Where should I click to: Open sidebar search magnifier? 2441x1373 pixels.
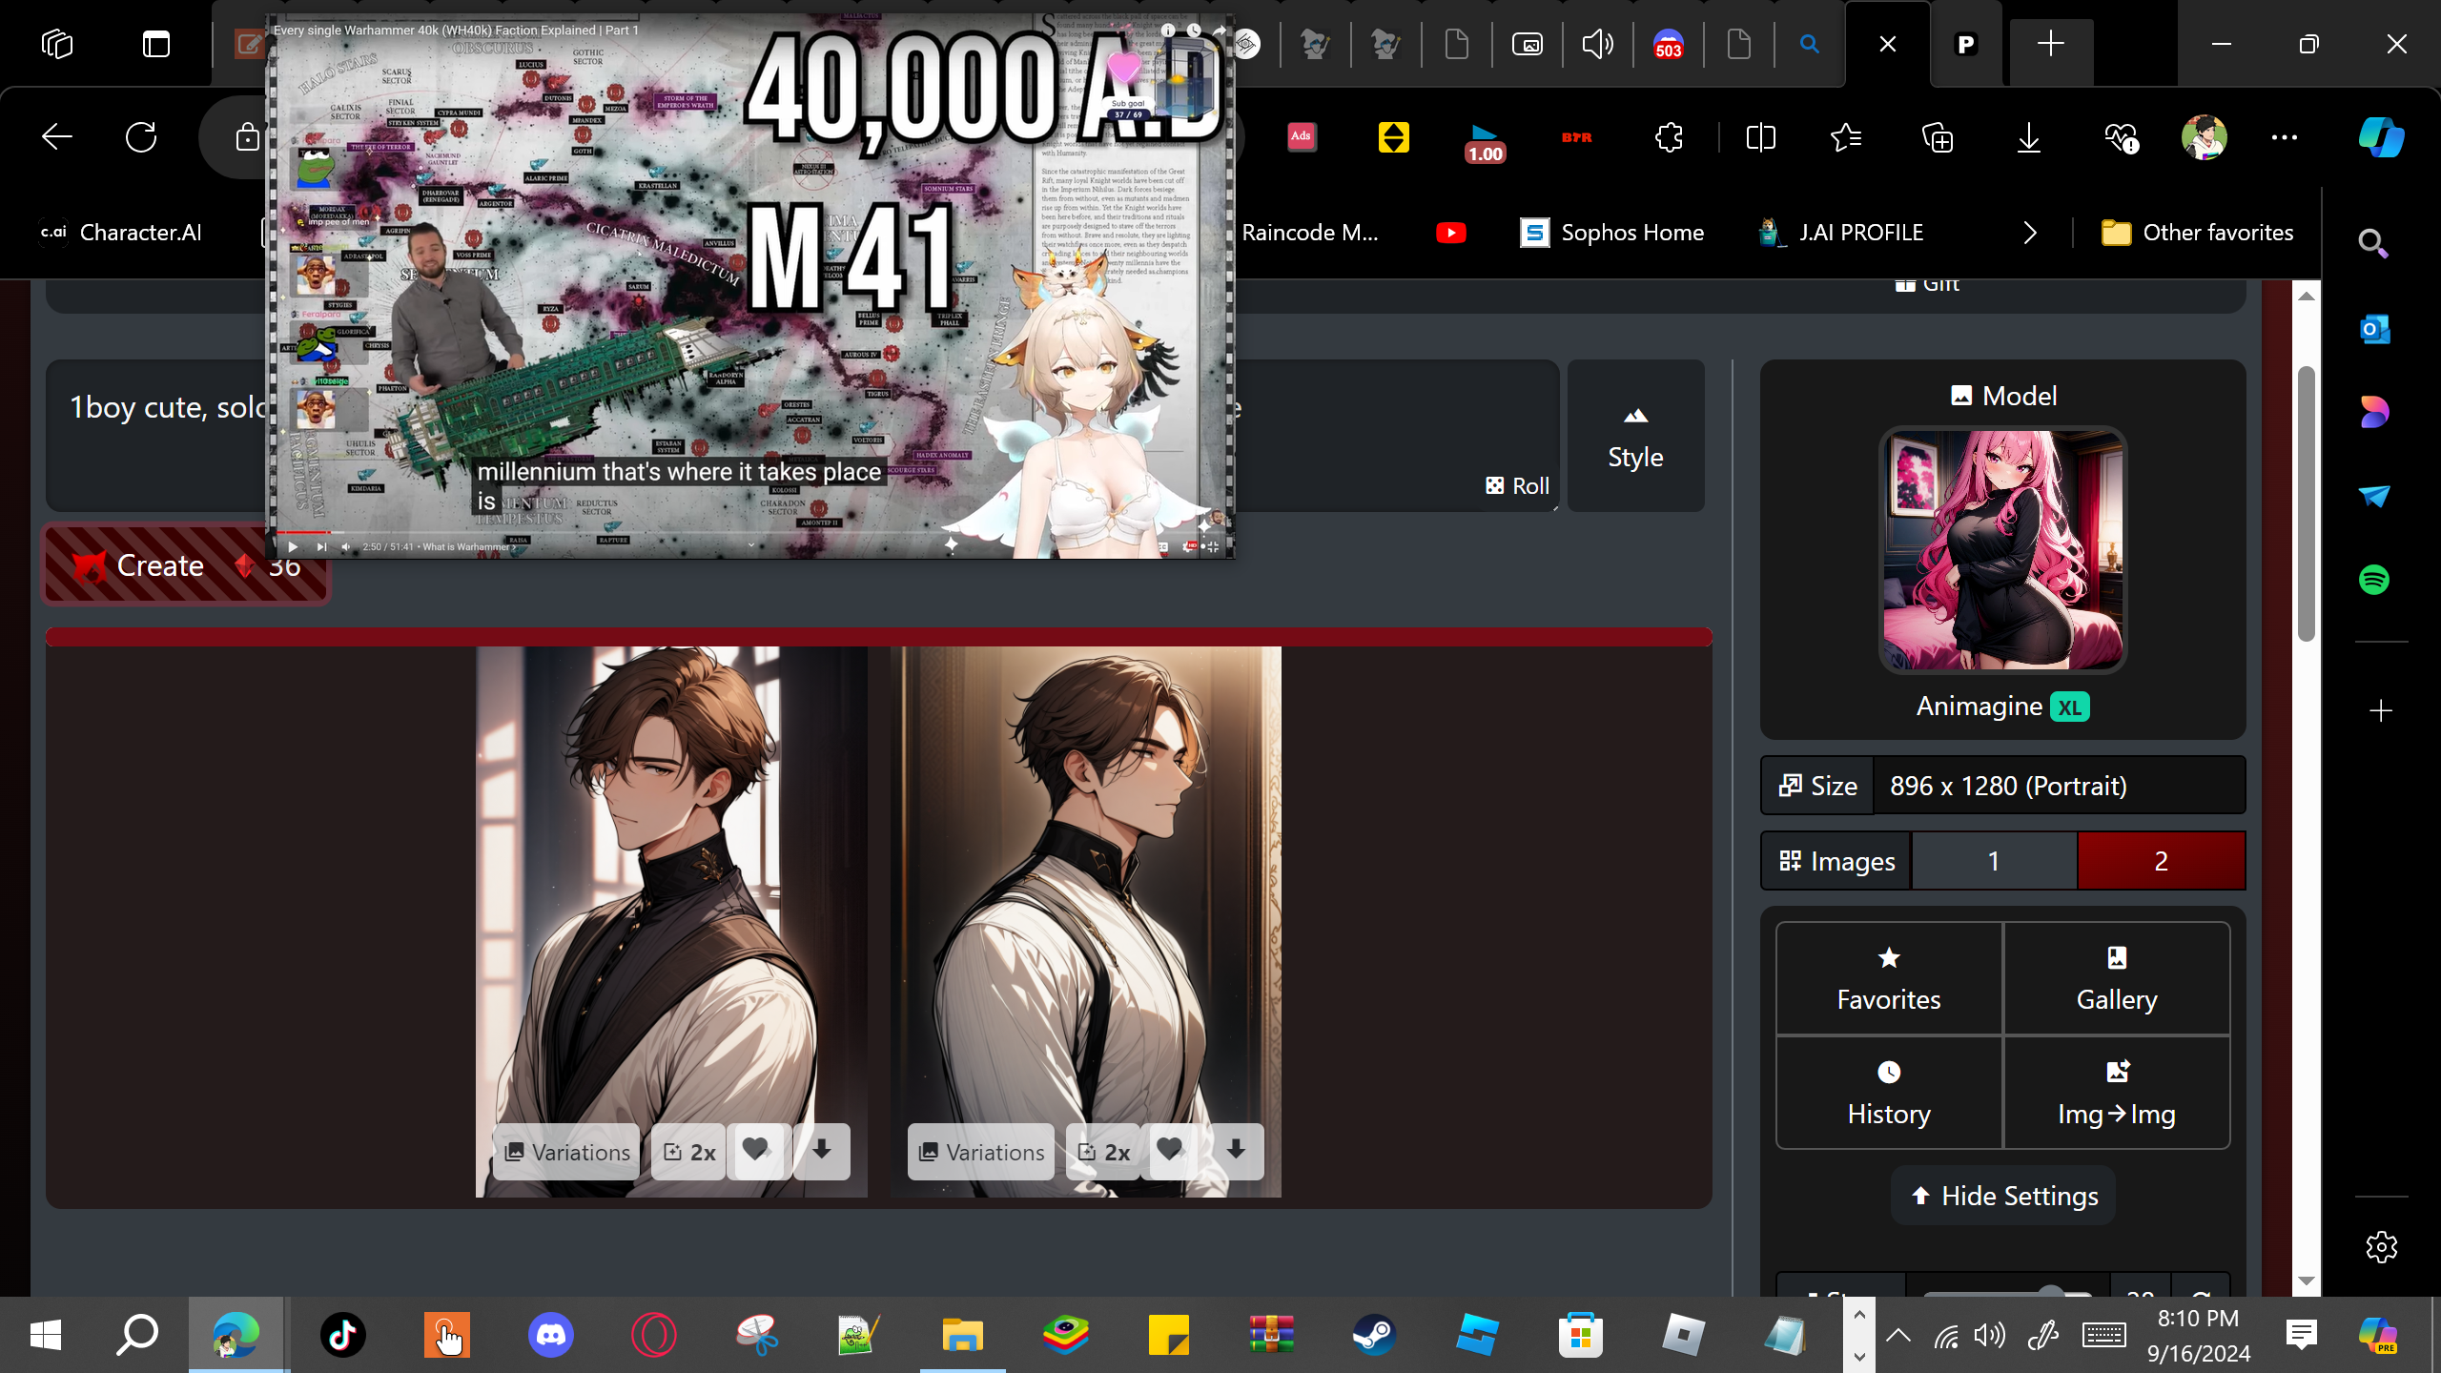tap(2372, 245)
